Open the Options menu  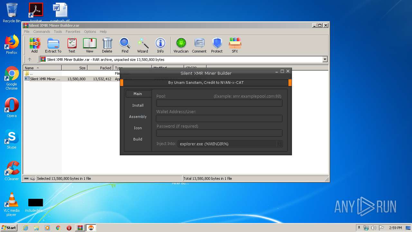tap(90, 32)
